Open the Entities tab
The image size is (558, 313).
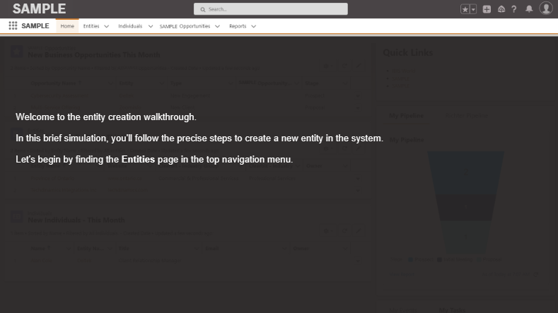[91, 26]
